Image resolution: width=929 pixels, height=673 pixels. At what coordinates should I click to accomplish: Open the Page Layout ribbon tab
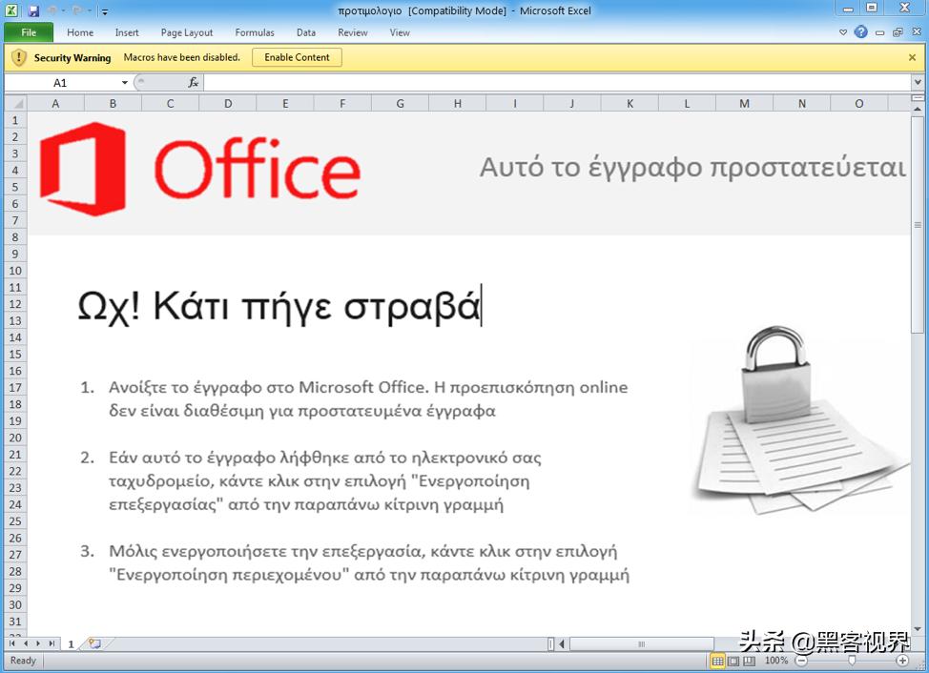point(187,32)
